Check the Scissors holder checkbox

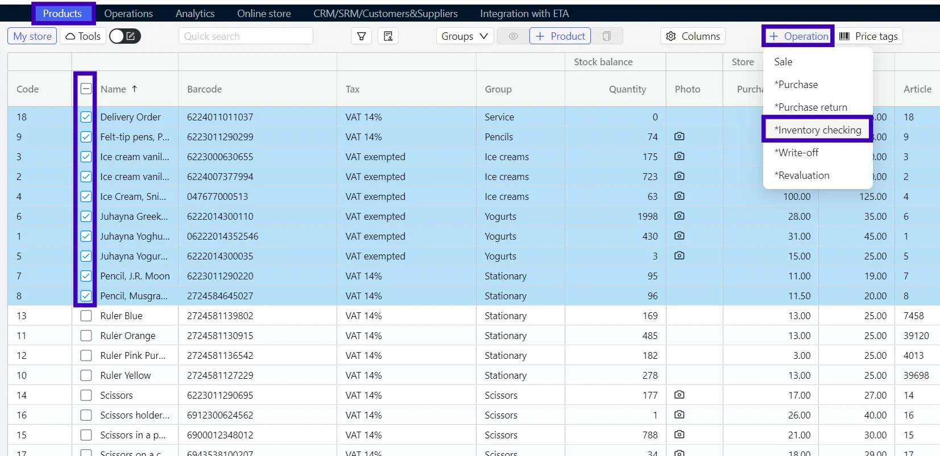click(86, 415)
